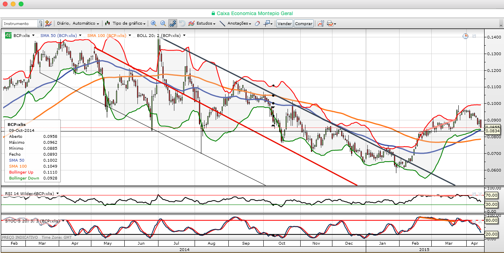This screenshot has height=253, width=504.
Task: Click the 2015 year label on the axis
Action: pyautogui.click(x=425, y=249)
